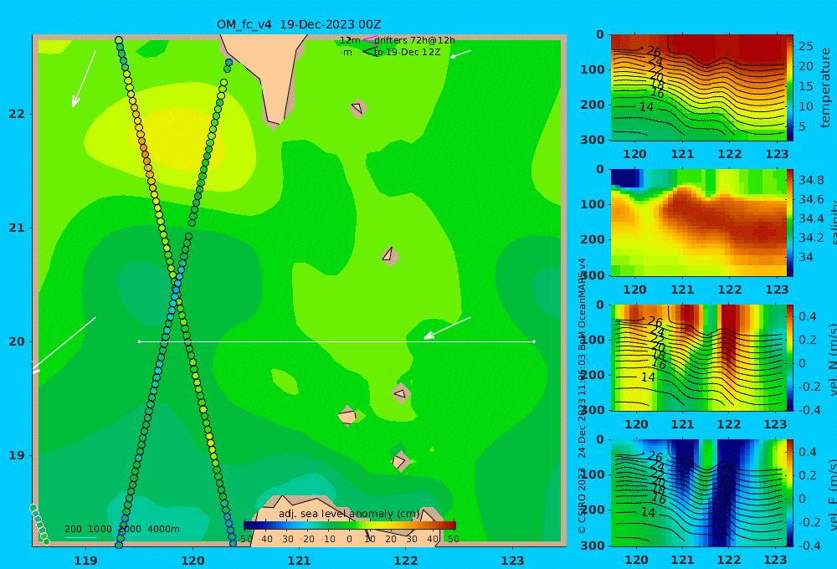The image size is (837, 569).
Task: Select the 'to 19 Dec 12Z' legend text
Action: click(x=408, y=53)
